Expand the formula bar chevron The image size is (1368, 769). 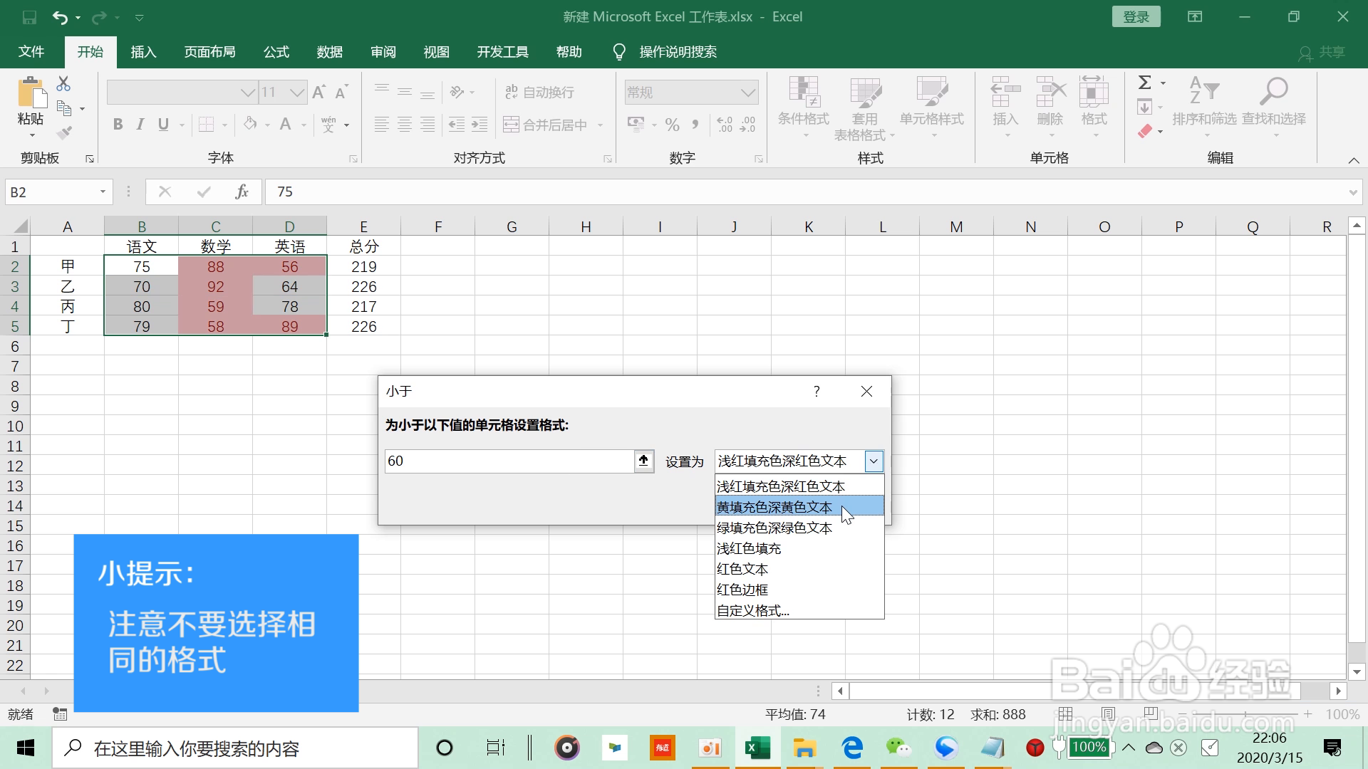coord(1353,192)
